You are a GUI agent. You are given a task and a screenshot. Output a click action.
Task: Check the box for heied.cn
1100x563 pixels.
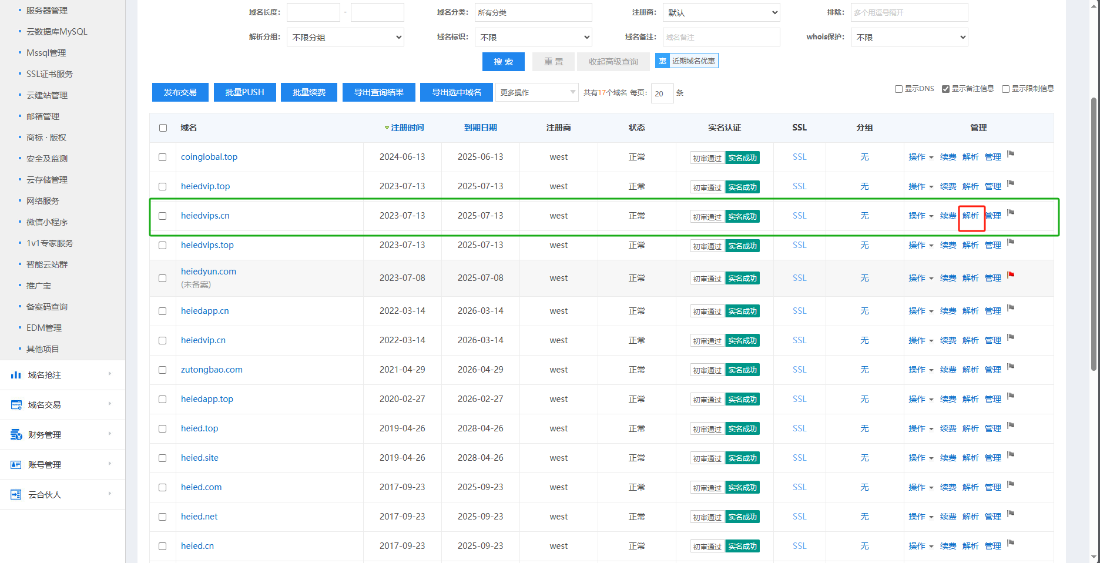tap(163, 547)
